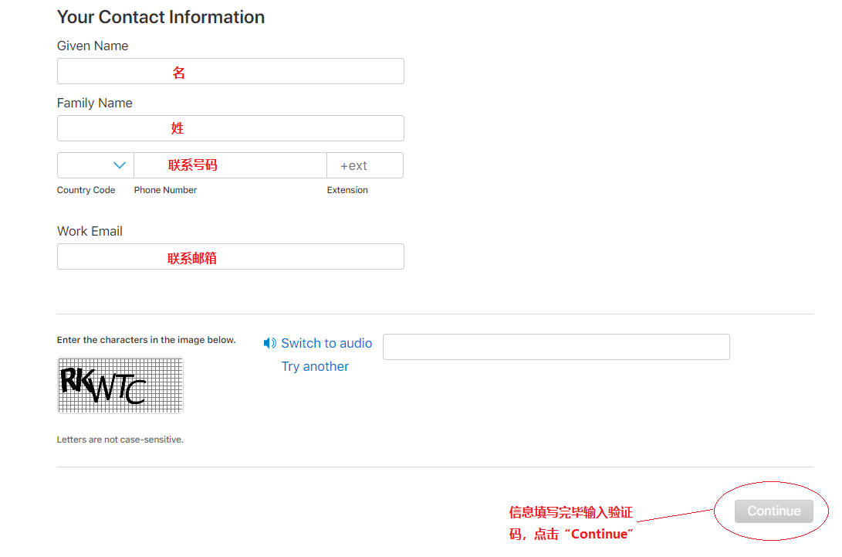Click into the Family Name text box
The height and width of the screenshot is (557, 842).
[230, 128]
